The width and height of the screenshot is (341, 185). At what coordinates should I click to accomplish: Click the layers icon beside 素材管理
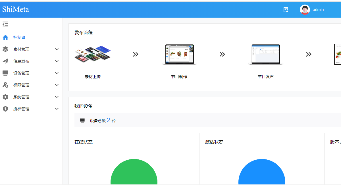coord(5,49)
